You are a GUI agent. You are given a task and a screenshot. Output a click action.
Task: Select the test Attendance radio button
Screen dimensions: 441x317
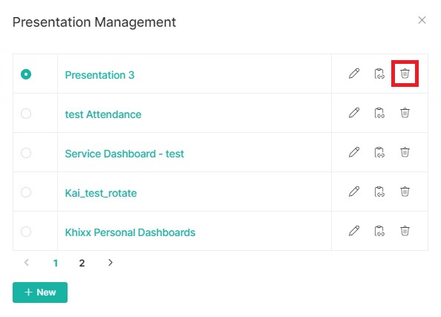(26, 114)
